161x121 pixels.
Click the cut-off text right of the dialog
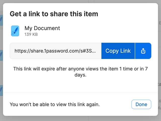coord(159,84)
